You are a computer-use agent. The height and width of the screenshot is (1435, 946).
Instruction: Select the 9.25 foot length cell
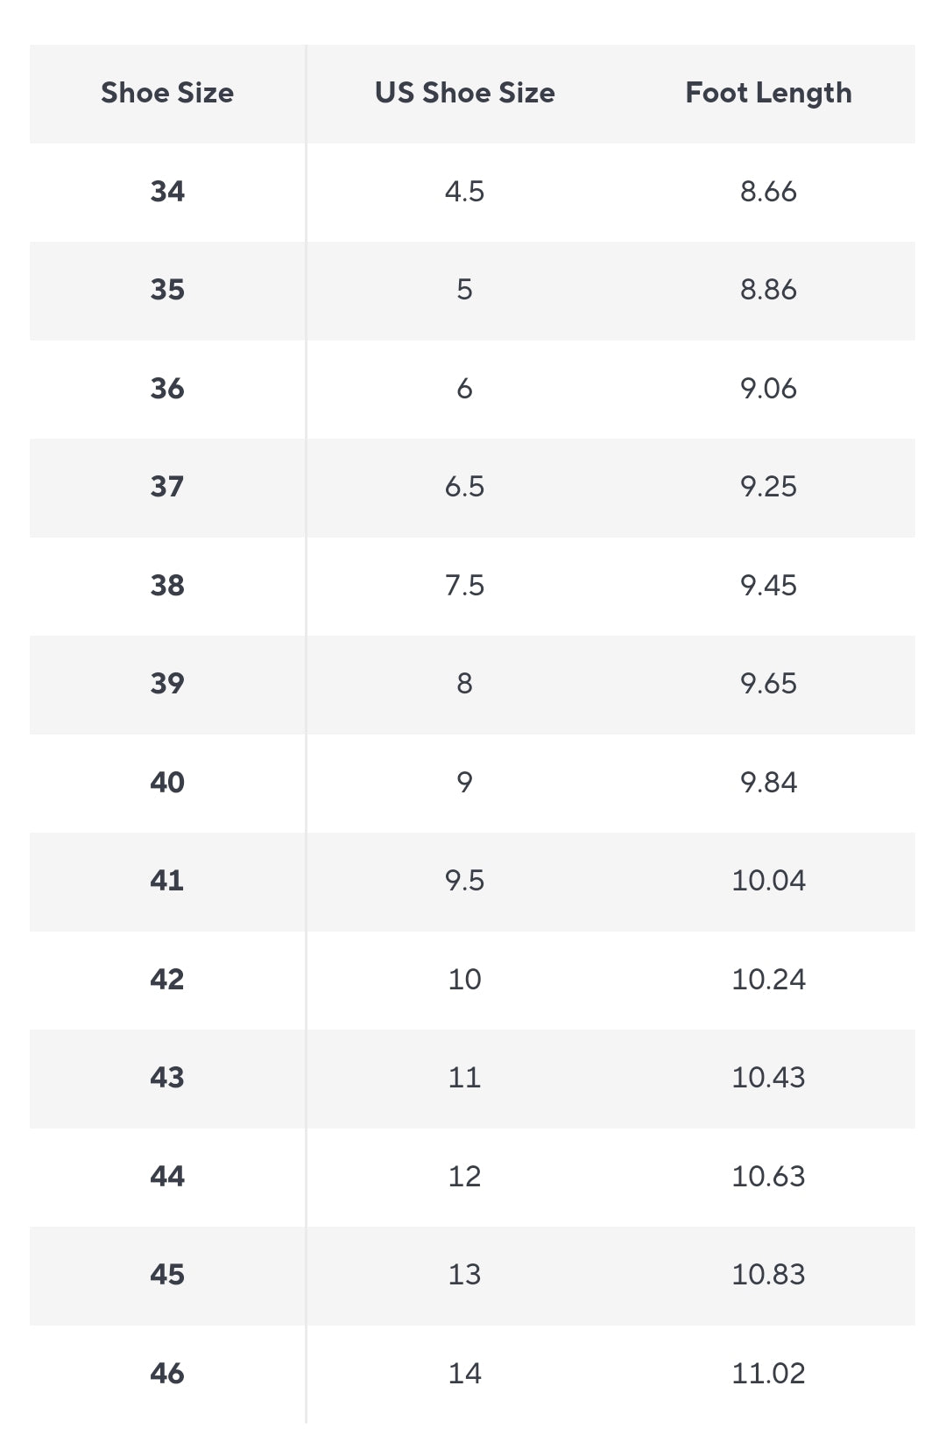768,487
